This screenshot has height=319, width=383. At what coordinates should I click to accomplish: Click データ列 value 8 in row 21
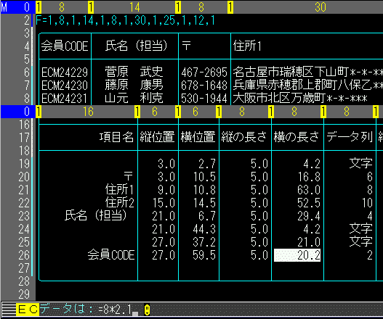(x=370, y=190)
